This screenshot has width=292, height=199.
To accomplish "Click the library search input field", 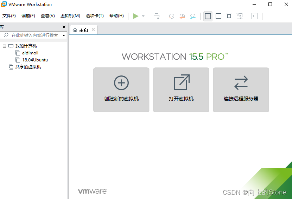I will [x=33, y=35].
